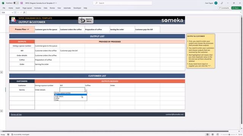
Task: Expand the formula bar chevron
Action: pyautogui.click(x=241, y=12)
